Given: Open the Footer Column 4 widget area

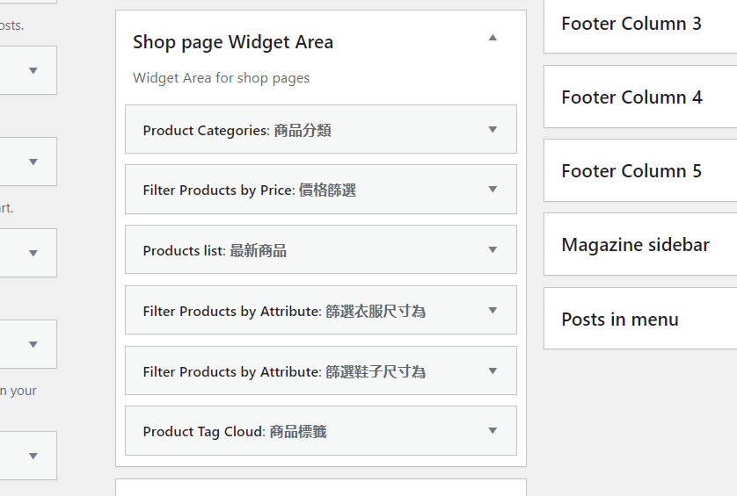Looking at the screenshot, I should point(631,97).
